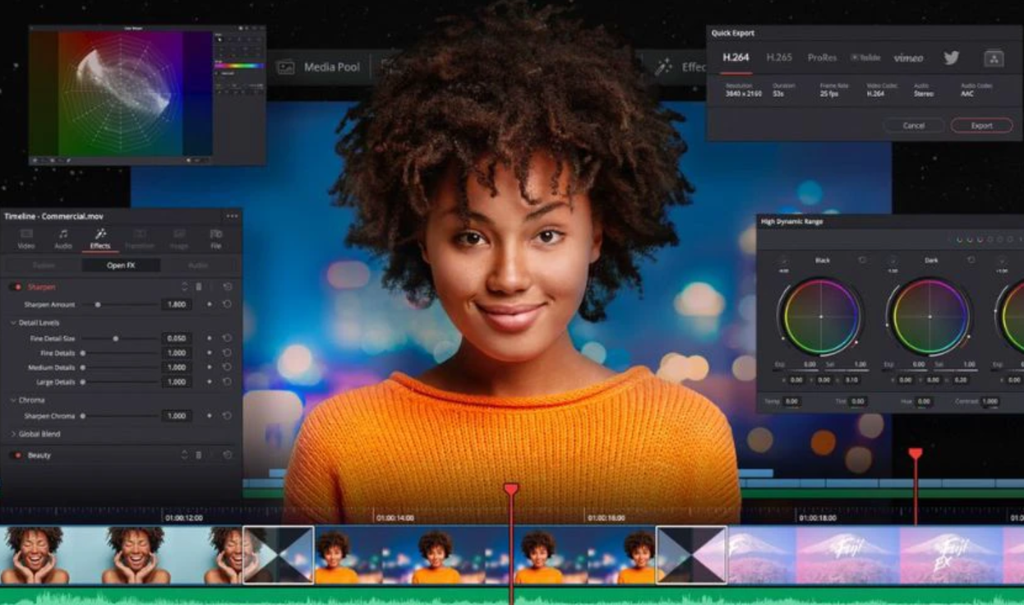Reset the Dark zone color wheel
The image size is (1024, 605).
tap(971, 260)
